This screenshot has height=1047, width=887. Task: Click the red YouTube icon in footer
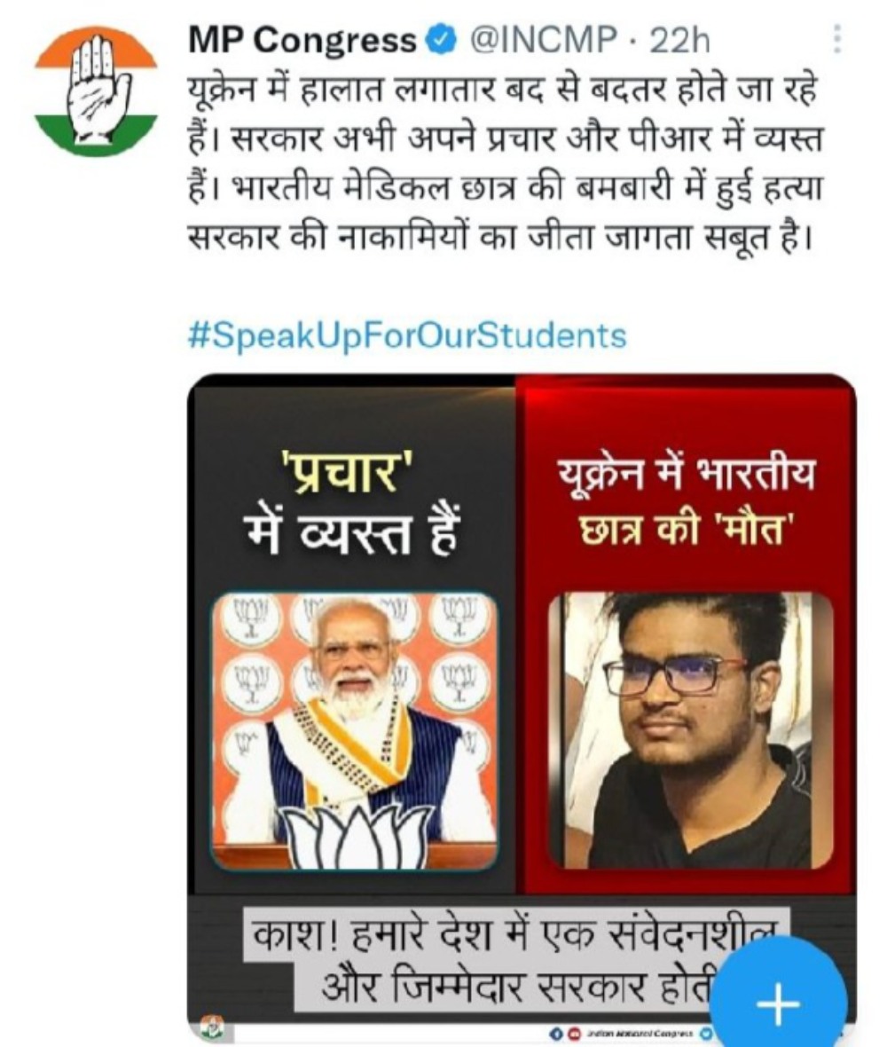[573, 1034]
